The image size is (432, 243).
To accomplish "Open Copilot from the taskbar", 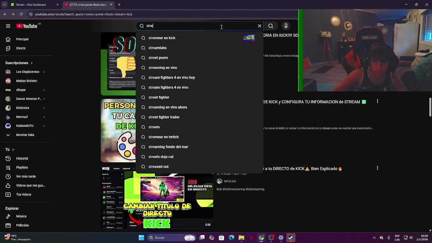I will point(212,238).
